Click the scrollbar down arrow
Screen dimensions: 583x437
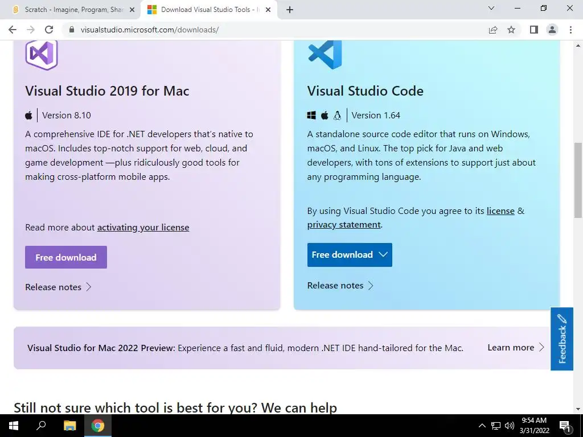[x=578, y=409]
